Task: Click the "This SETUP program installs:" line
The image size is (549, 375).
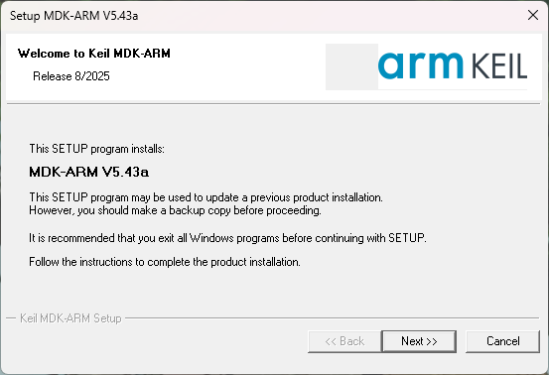Action: click(96, 149)
